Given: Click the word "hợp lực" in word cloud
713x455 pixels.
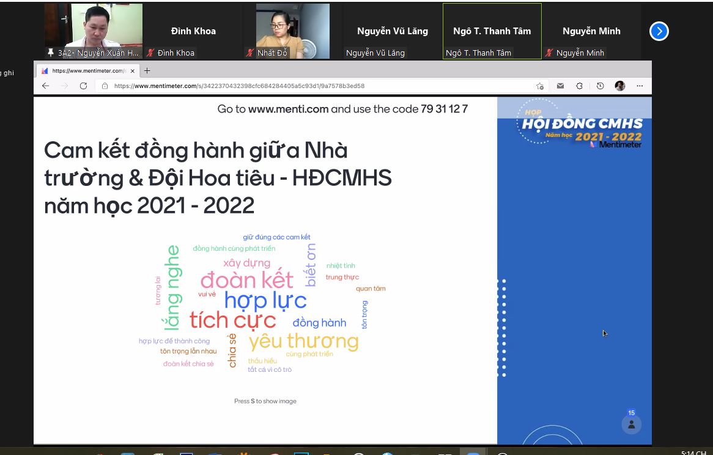Looking at the screenshot, I should [265, 300].
